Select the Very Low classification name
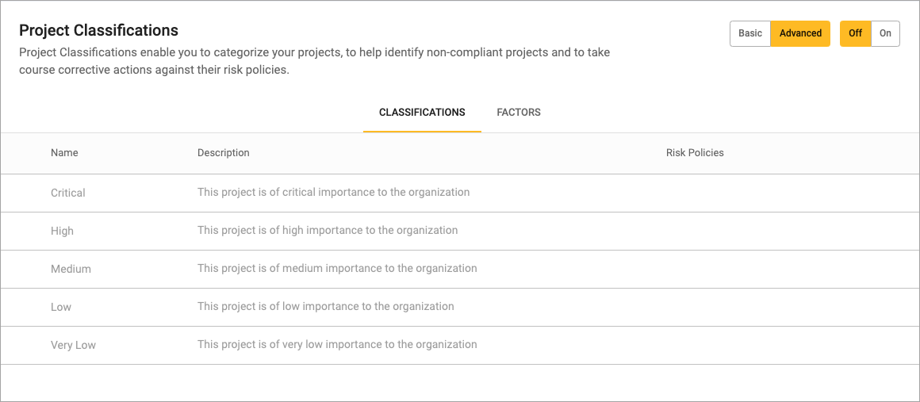 coord(73,345)
